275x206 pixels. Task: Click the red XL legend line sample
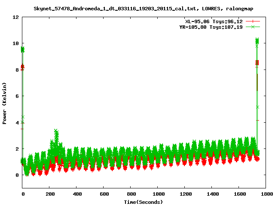point(253,21)
